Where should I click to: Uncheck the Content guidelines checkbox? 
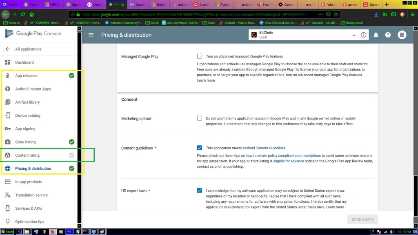click(199, 148)
